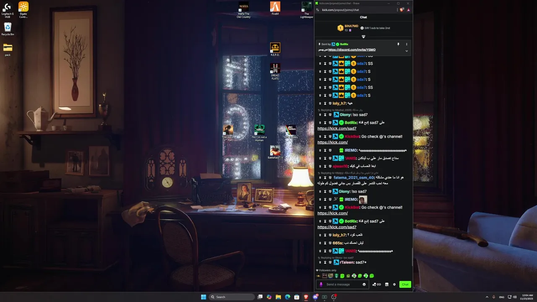This screenshot has height=302, width=537.
Task: Click the delete icon beside rTaleen's message
Action: 320,262
